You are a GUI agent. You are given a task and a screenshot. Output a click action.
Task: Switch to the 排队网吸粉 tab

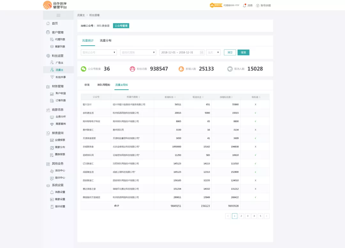104,85
